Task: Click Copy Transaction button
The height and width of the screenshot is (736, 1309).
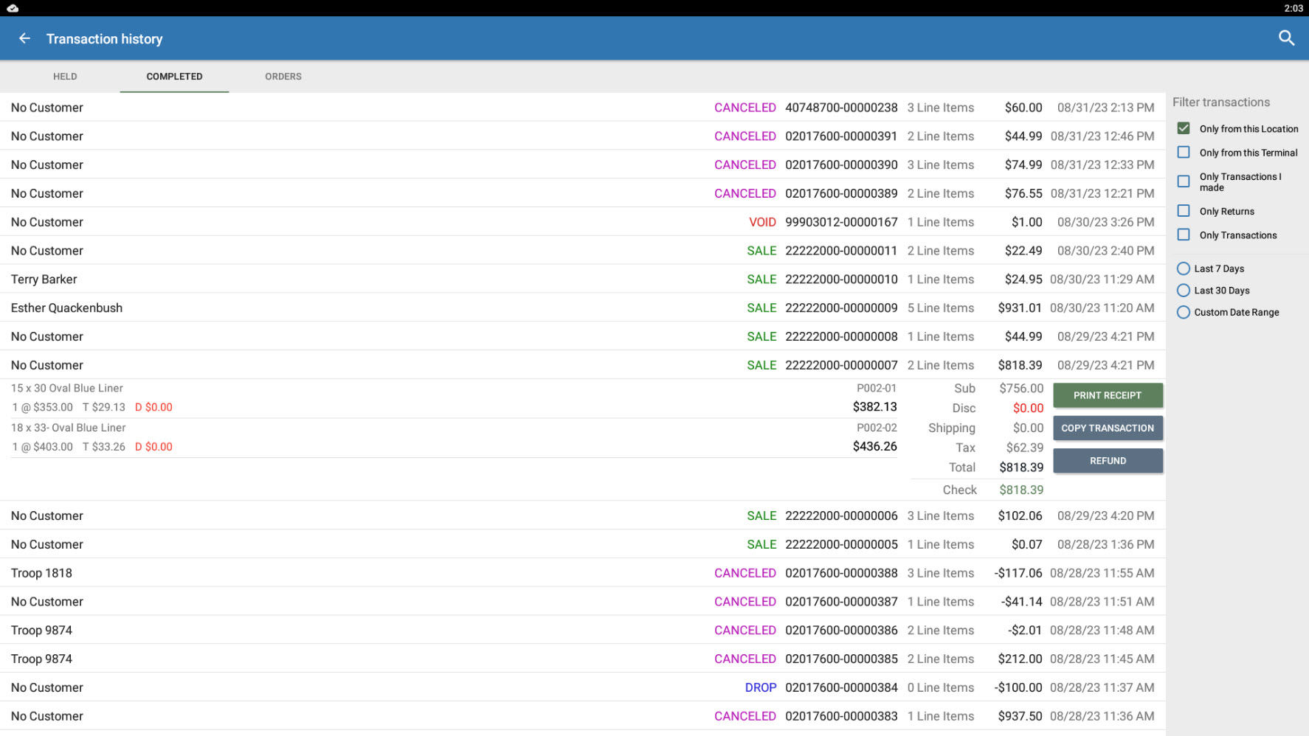Action: pos(1108,428)
